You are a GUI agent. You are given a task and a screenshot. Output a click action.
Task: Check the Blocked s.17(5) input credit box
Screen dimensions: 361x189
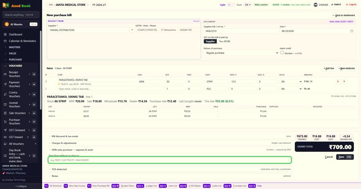tap(282, 53)
